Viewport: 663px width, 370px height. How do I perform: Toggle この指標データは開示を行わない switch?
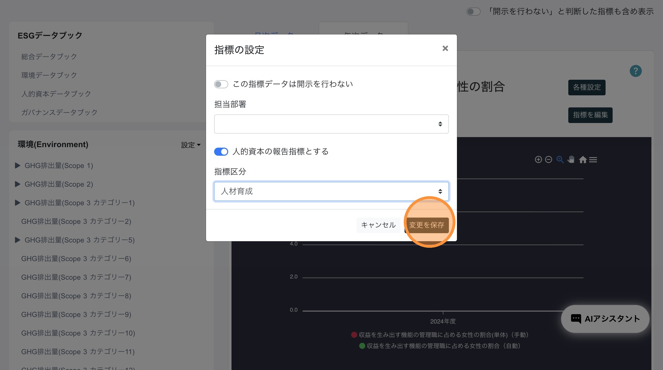(x=221, y=84)
